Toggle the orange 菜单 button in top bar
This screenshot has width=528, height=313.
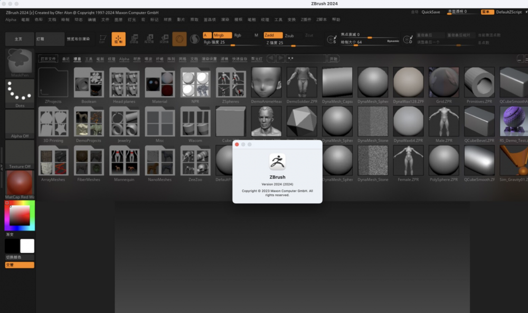click(487, 12)
